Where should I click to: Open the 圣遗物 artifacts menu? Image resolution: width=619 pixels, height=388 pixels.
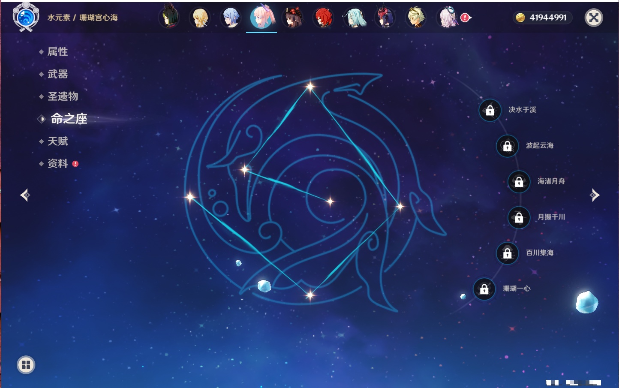[63, 96]
